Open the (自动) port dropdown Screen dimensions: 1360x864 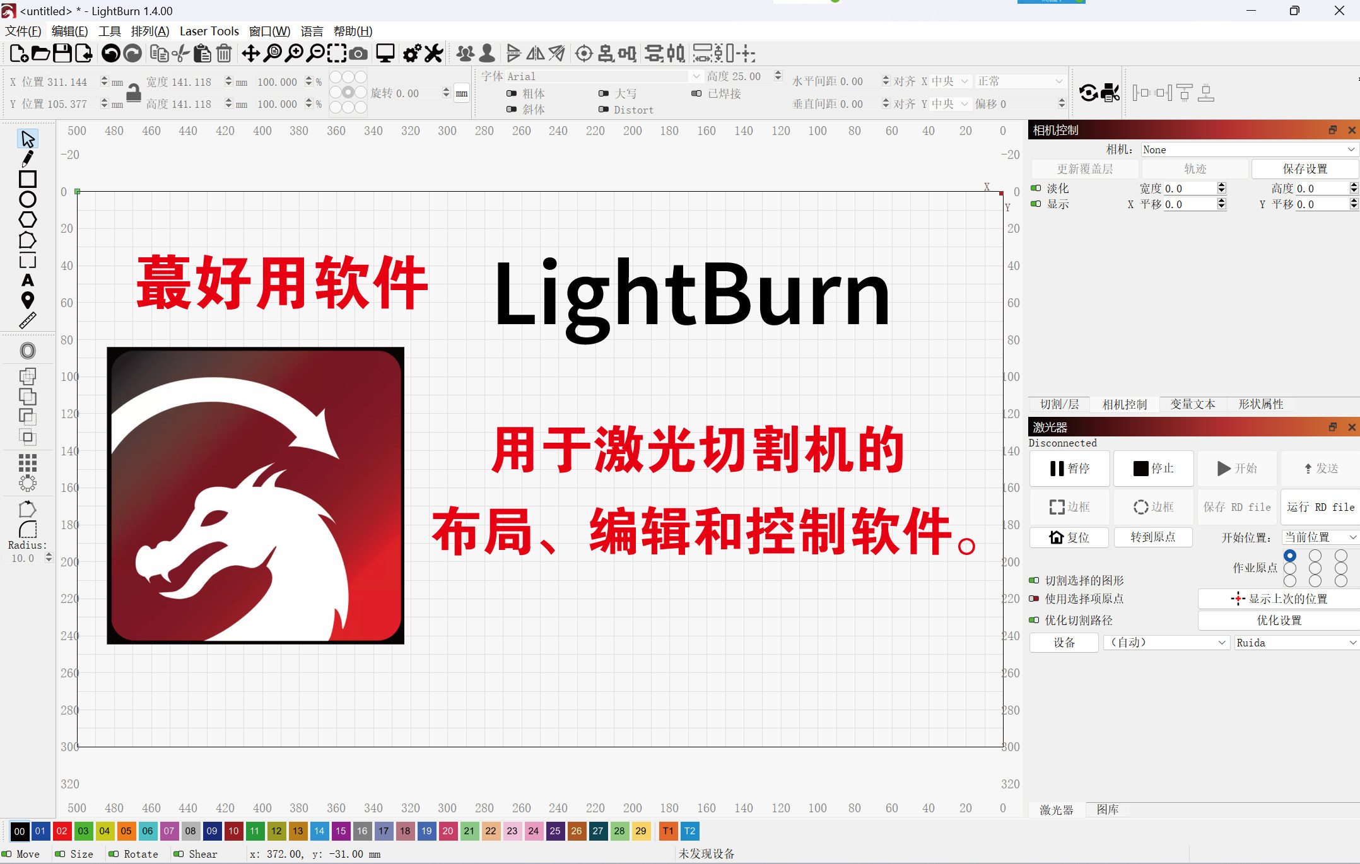click(x=1166, y=642)
